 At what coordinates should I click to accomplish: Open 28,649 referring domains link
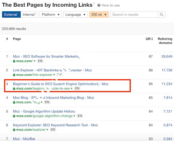click(x=167, y=56)
